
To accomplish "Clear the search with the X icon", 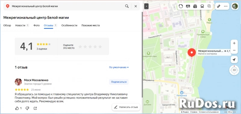I will [136, 6].
